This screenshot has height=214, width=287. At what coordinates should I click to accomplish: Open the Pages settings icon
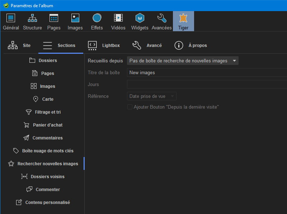click(54, 21)
